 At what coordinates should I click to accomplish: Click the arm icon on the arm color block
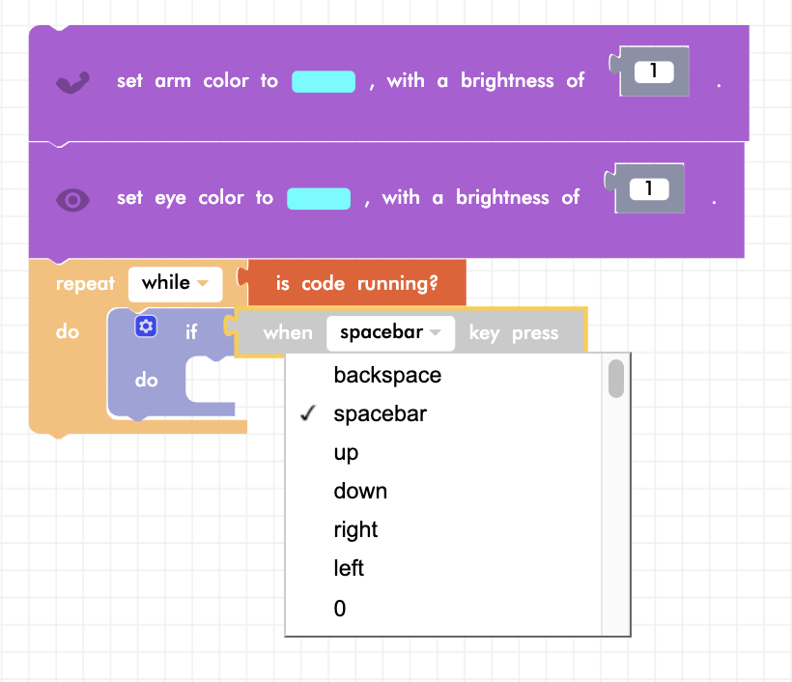73,82
